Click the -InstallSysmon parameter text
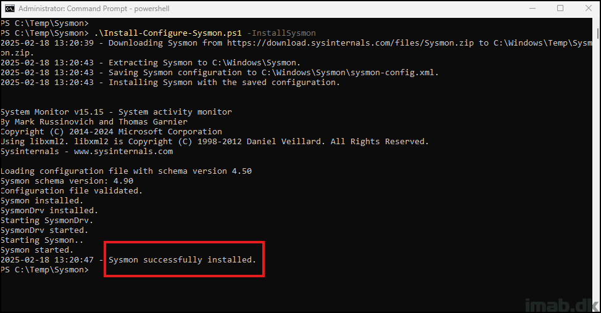 pos(281,33)
